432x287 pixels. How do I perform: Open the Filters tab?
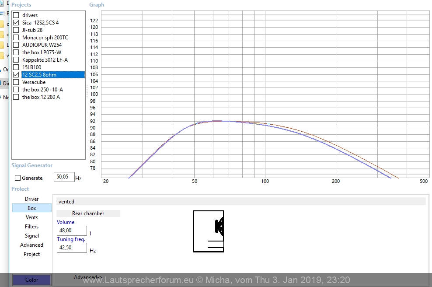coord(31,227)
